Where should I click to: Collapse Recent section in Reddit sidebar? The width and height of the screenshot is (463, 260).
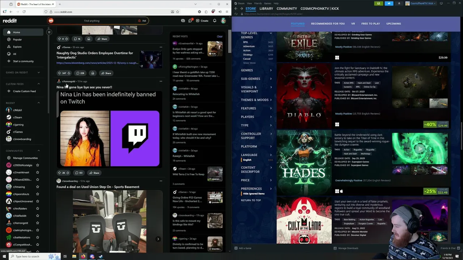[39, 103]
